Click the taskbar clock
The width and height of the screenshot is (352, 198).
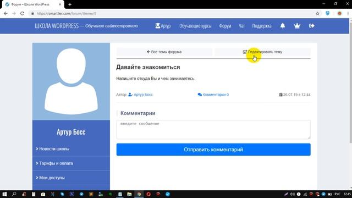[347, 194]
